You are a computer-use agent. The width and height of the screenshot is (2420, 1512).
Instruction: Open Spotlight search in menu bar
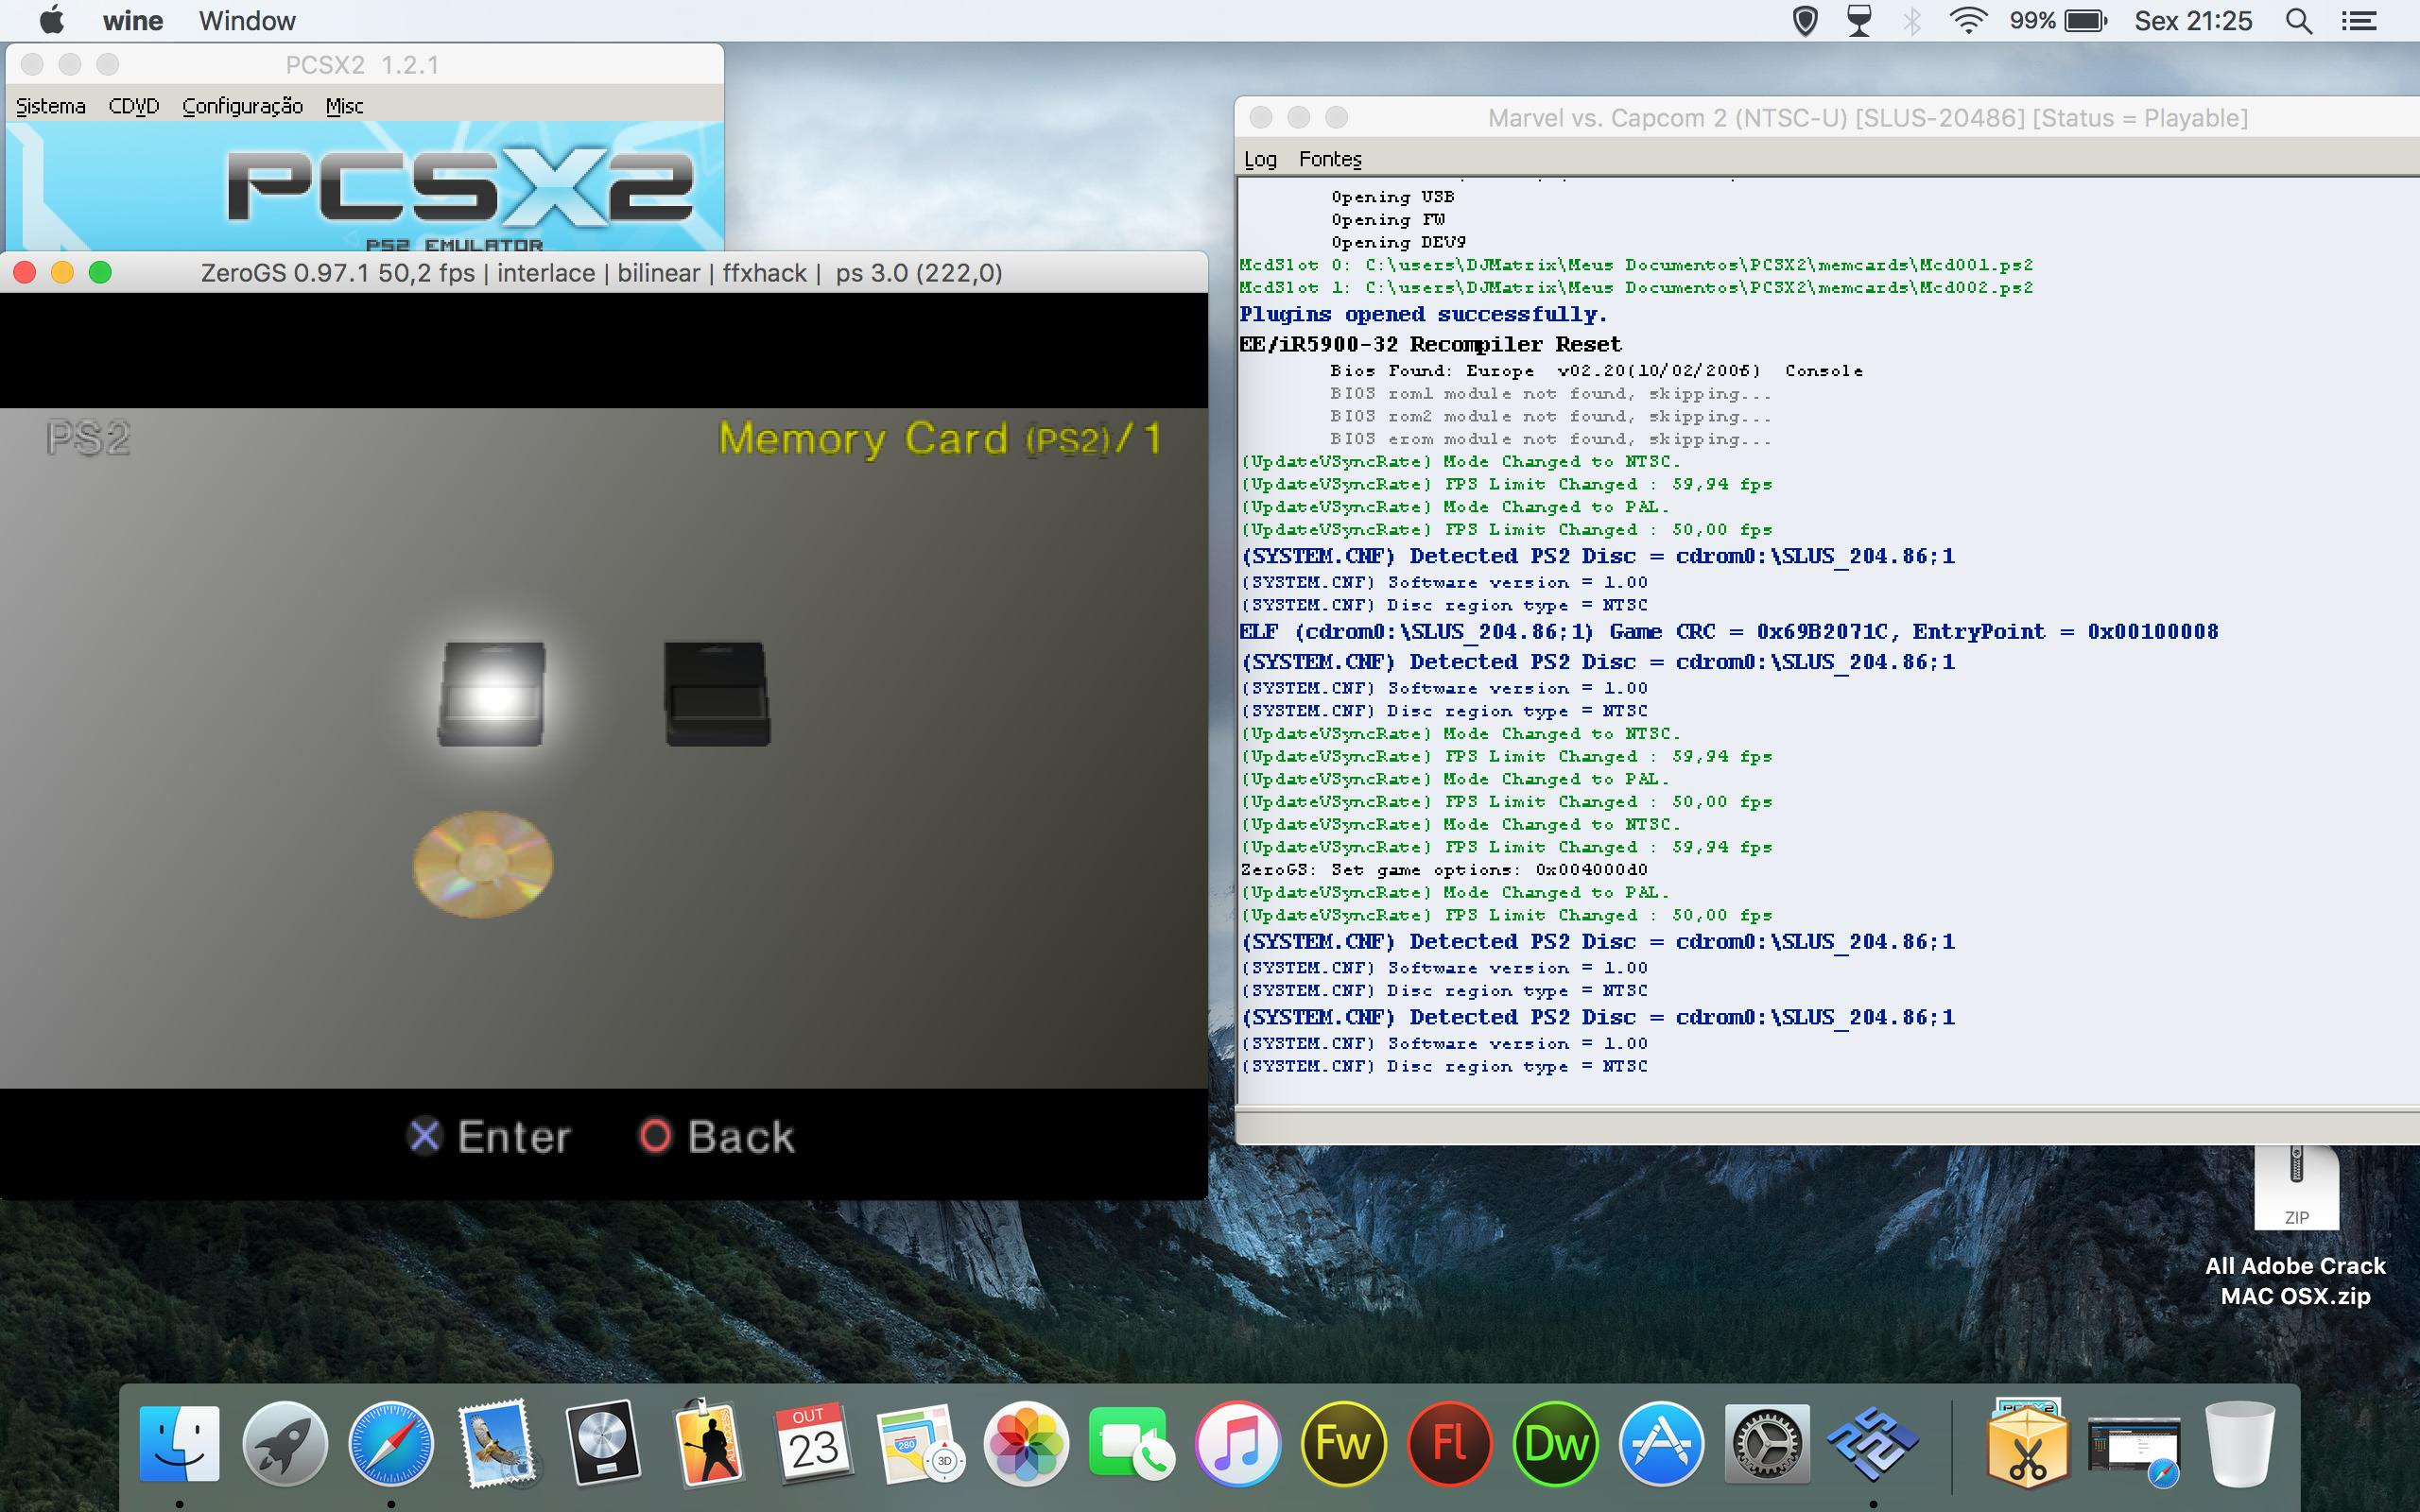coord(2298,21)
